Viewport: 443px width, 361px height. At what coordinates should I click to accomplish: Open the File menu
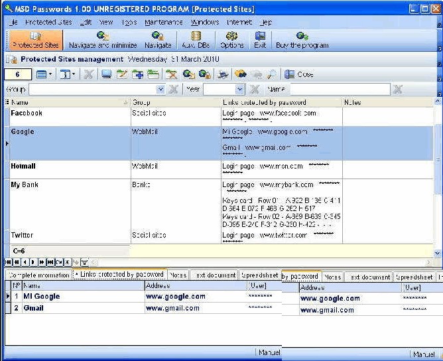pos(13,23)
